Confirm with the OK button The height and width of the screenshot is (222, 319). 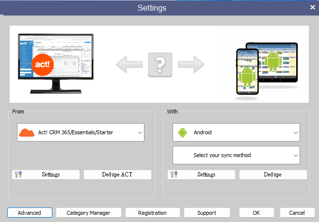[x=256, y=213]
